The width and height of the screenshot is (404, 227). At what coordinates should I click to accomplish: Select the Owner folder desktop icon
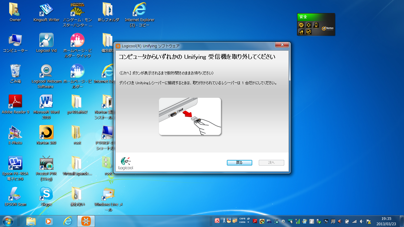pos(15,12)
